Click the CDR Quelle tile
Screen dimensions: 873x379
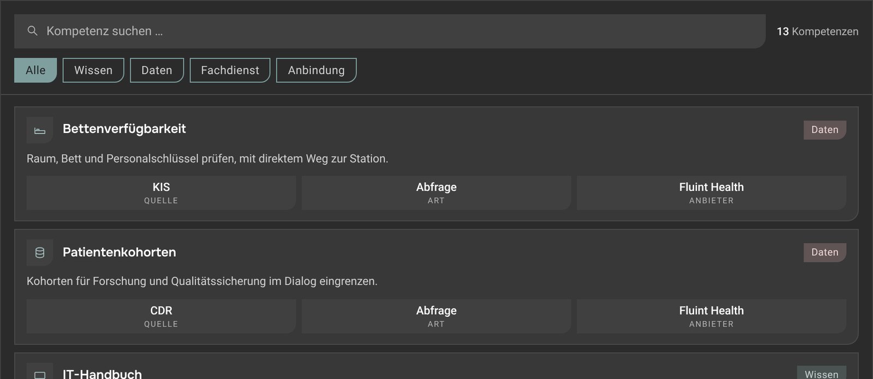[161, 316]
